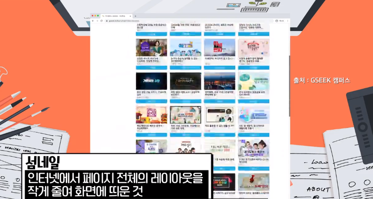Open the red rooster thumbnail at bottom

tap(253, 182)
